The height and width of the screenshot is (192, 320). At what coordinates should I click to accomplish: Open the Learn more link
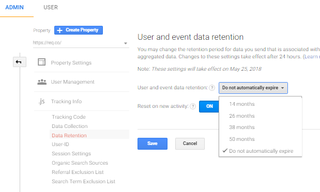click(x=312, y=57)
